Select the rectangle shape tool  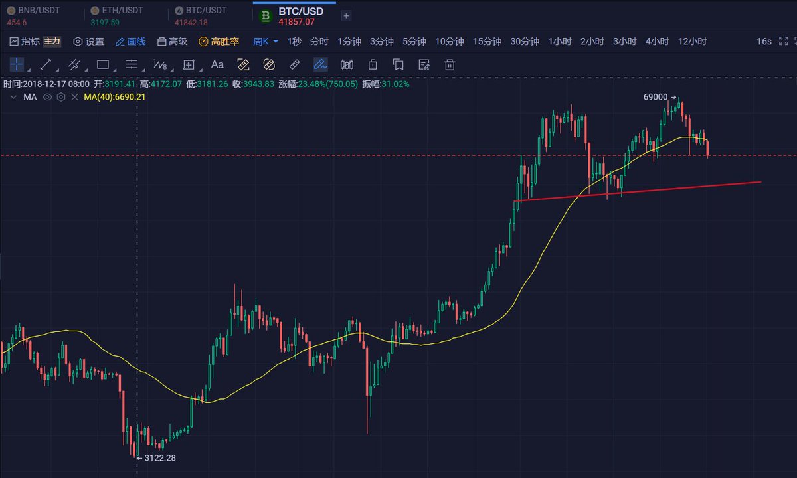tap(103, 64)
